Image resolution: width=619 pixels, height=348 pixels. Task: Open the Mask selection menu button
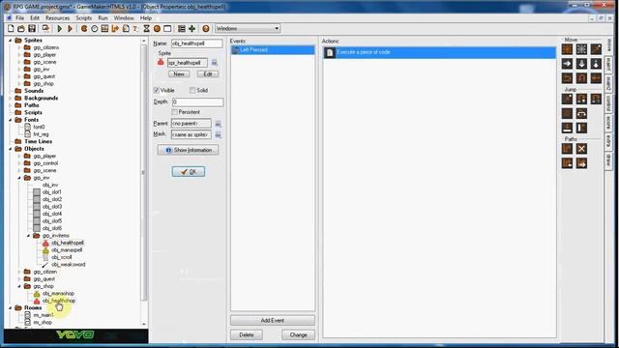[x=218, y=134]
